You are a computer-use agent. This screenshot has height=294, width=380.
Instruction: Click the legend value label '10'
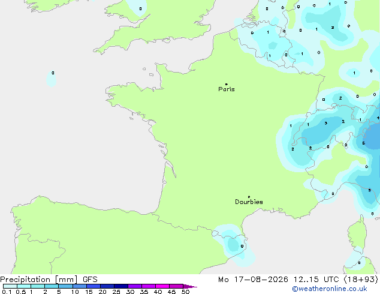pyautogui.click(x=75, y=292)
